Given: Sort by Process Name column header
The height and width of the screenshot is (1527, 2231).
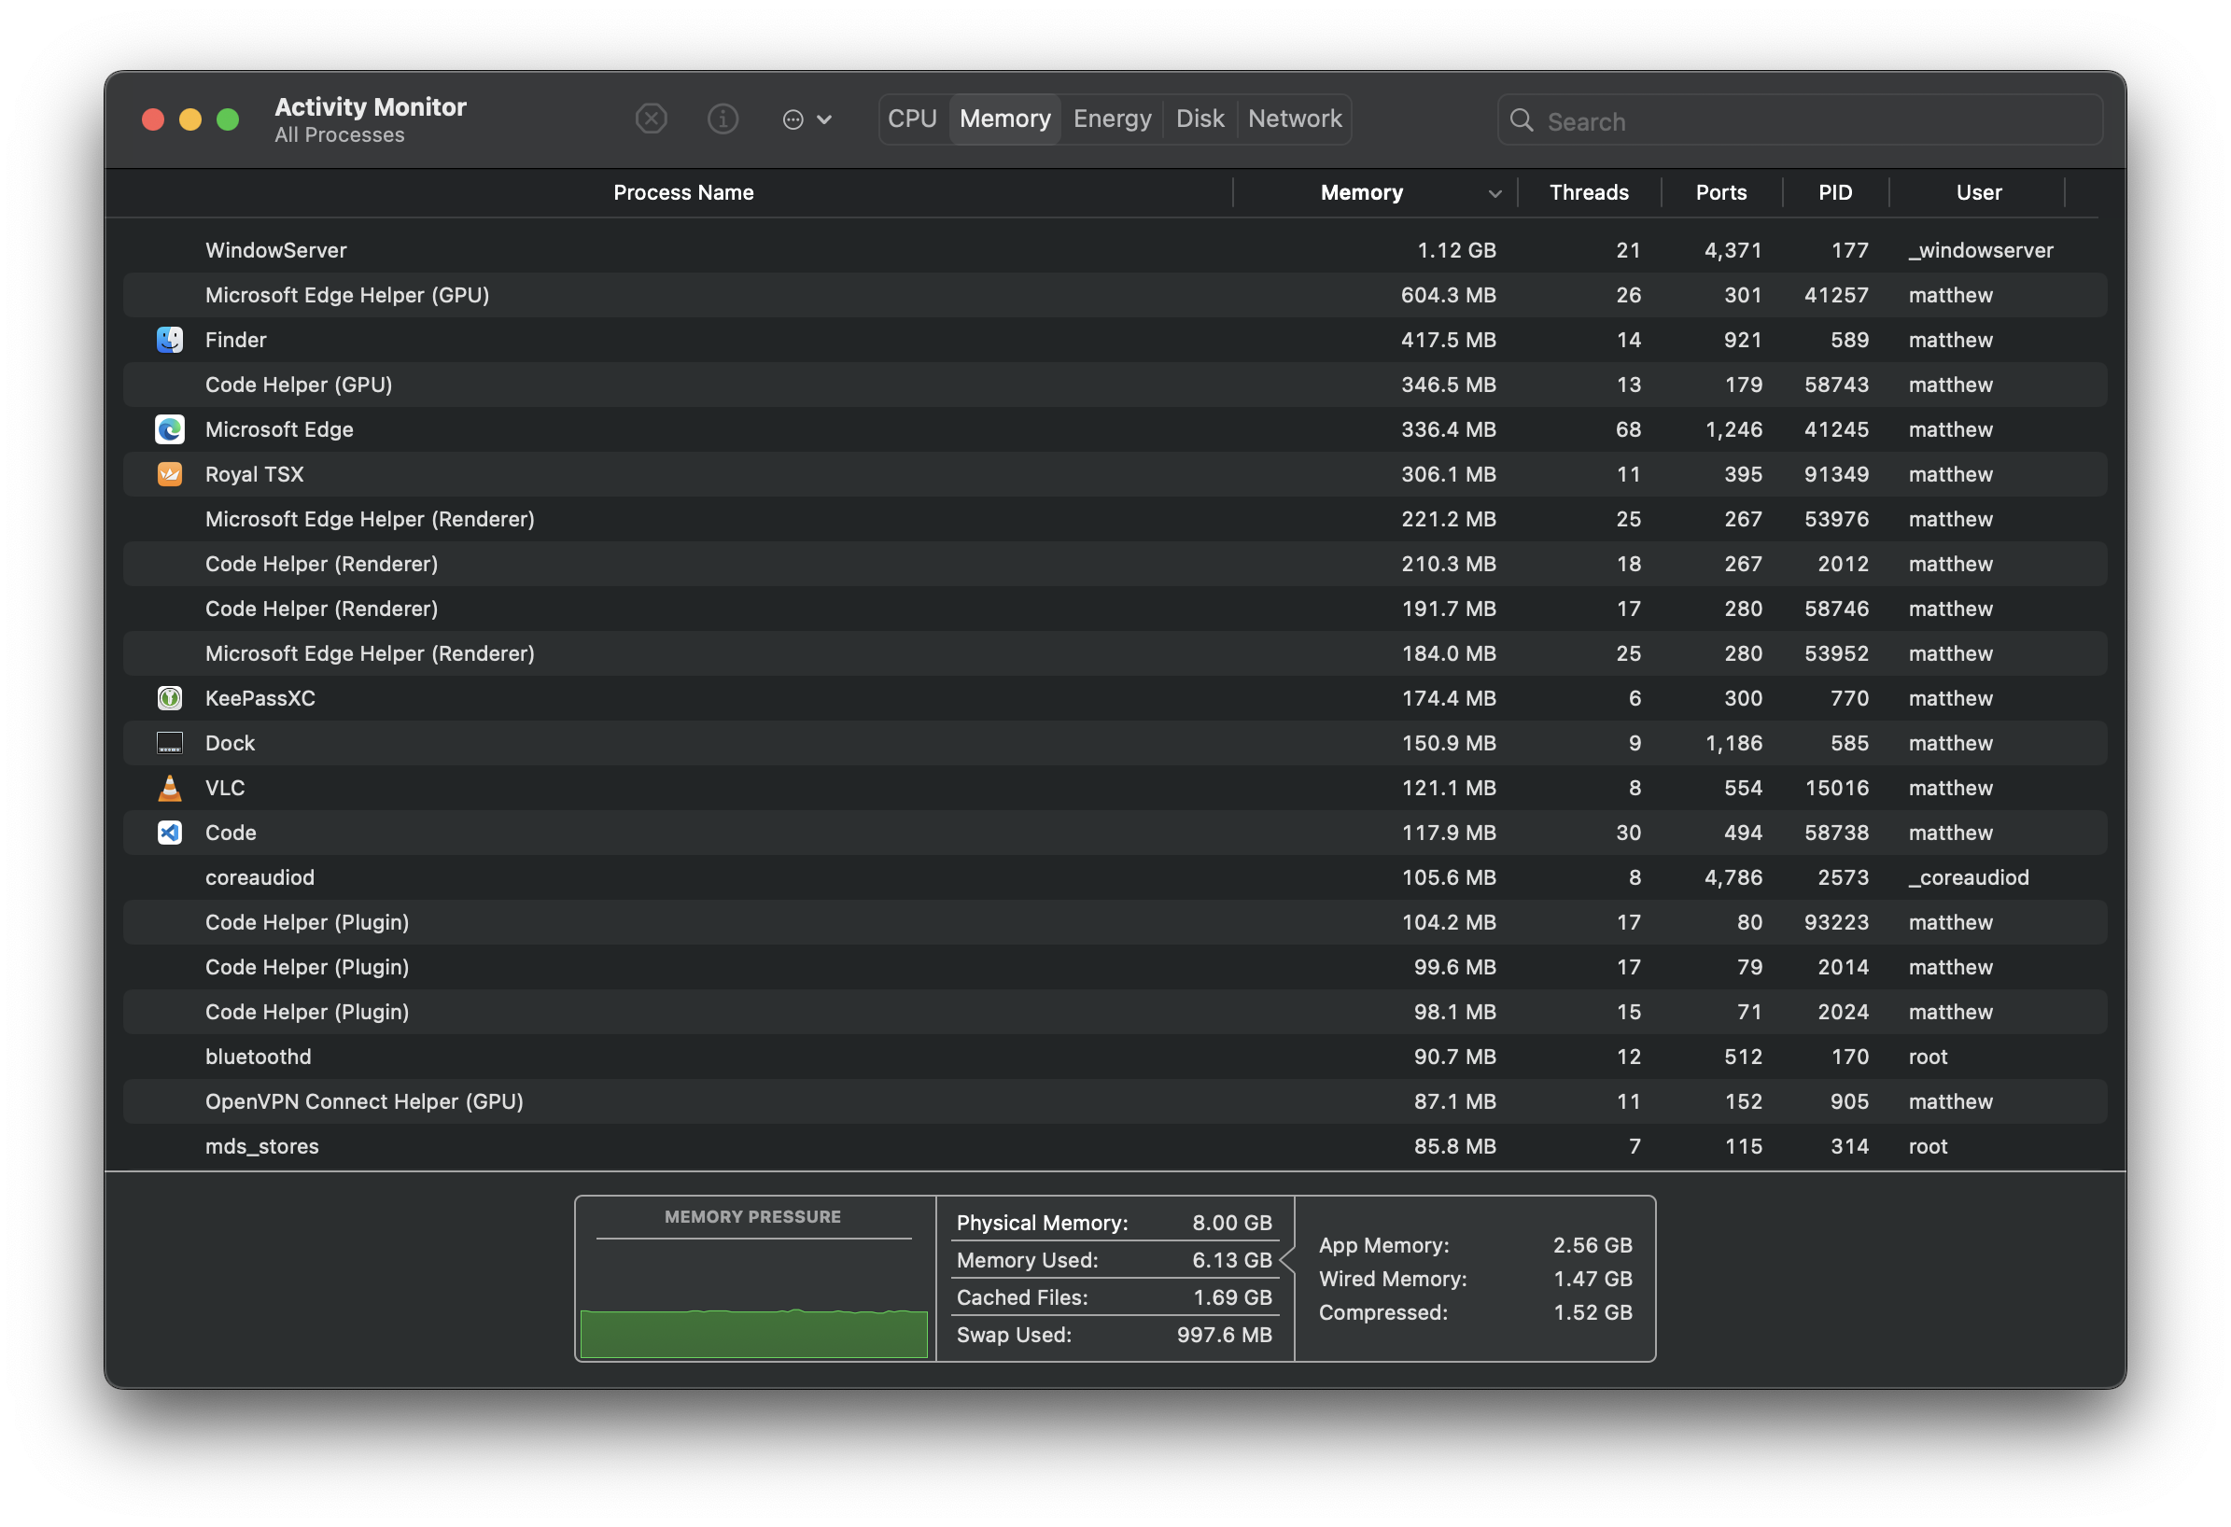Looking at the screenshot, I should [x=683, y=193].
